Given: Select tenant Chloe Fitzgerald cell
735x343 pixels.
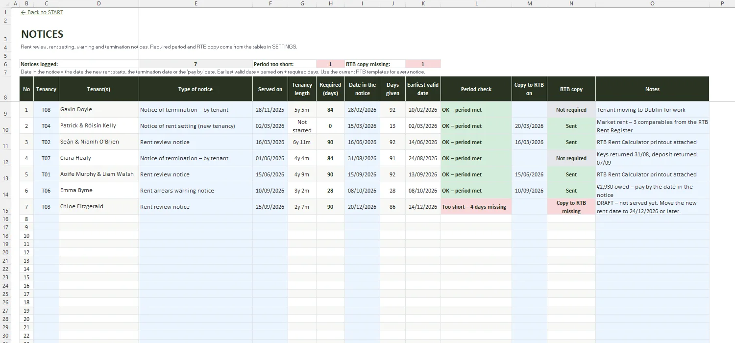Looking at the screenshot, I should pos(99,207).
